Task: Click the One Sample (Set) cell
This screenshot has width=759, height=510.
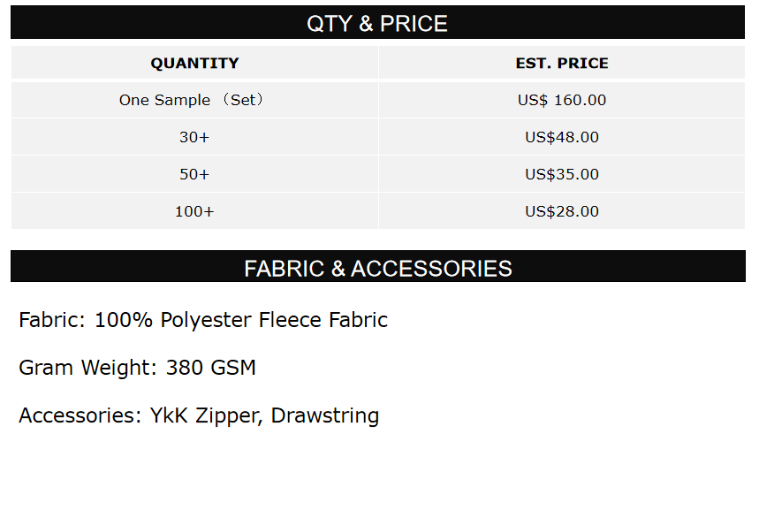Action: point(192,100)
